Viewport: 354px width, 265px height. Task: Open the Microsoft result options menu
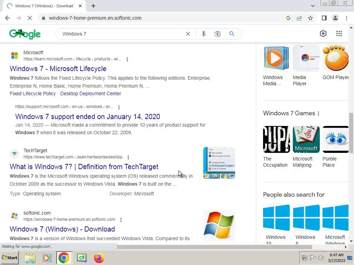tap(127, 59)
